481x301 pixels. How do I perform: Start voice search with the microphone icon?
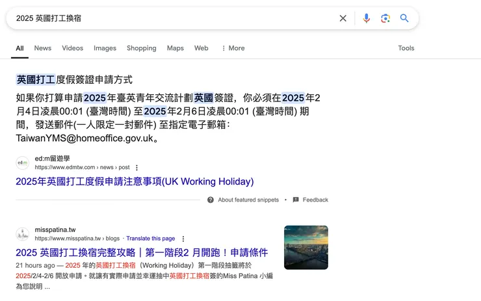click(366, 18)
